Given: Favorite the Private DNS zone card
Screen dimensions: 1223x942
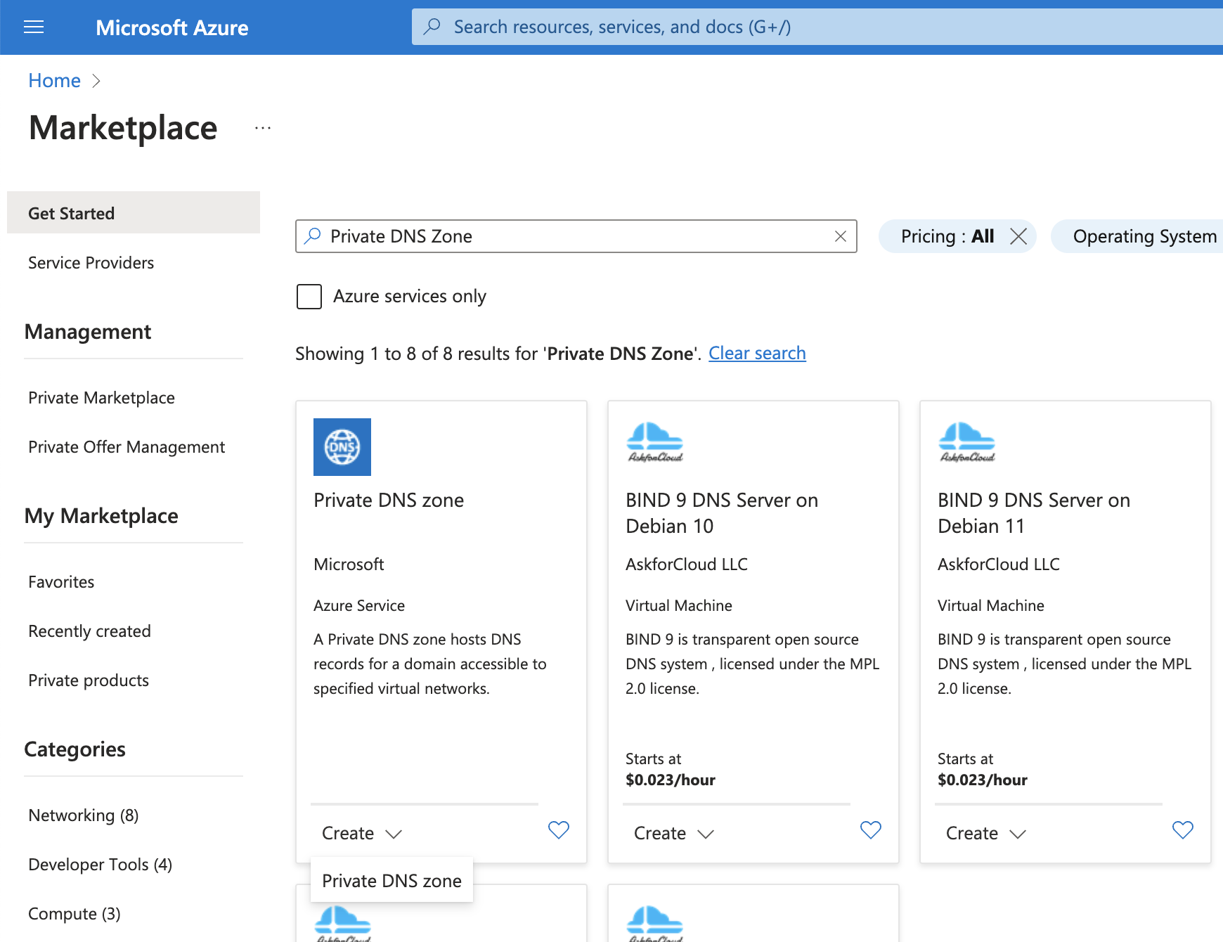Looking at the screenshot, I should pos(559,830).
